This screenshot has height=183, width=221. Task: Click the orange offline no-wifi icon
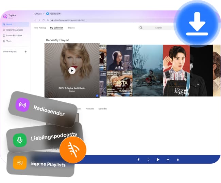tap(73, 150)
